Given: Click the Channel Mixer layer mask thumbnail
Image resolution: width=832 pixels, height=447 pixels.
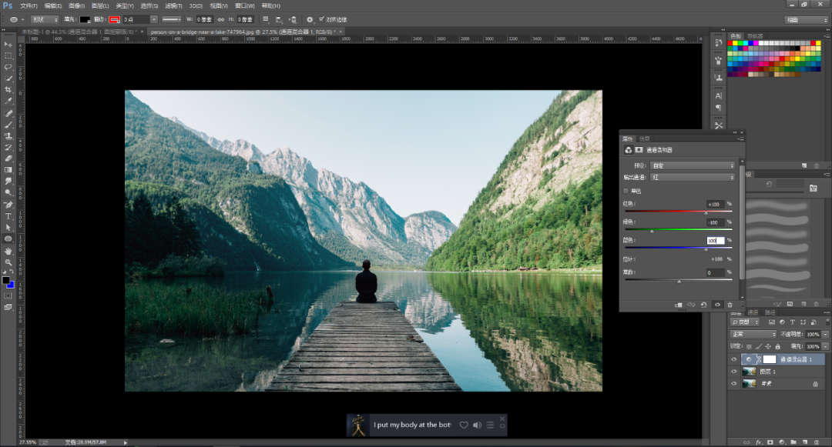Looking at the screenshot, I should 770,359.
